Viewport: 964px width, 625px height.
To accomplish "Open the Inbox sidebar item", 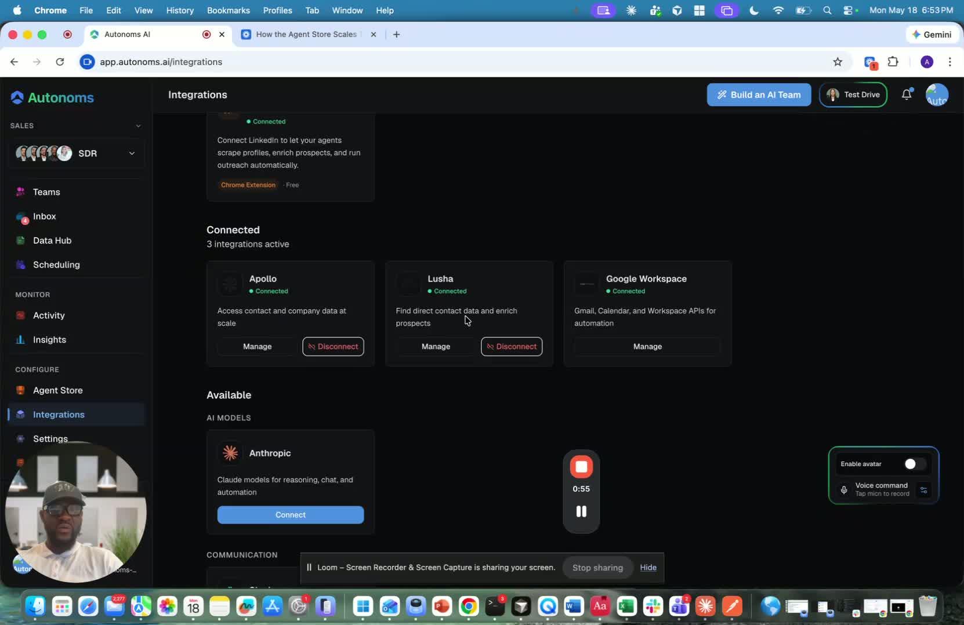I will pos(45,216).
